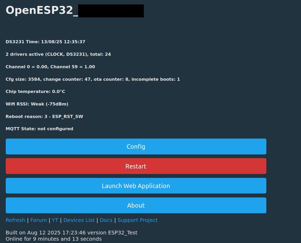The height and width of the screenshot is (243, 301).
Task: Click the Chip temperature reading
Action: pos(35,91)
